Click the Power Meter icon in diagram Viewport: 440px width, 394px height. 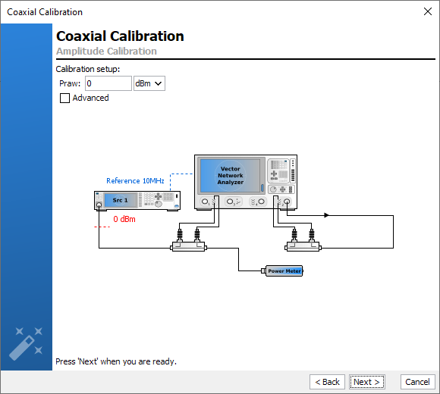coord(282,271)
